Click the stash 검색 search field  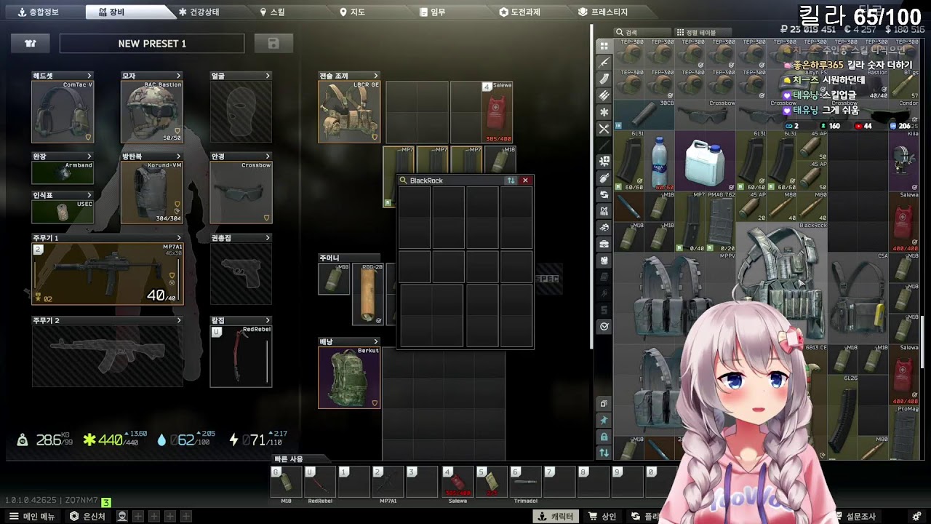642,33
